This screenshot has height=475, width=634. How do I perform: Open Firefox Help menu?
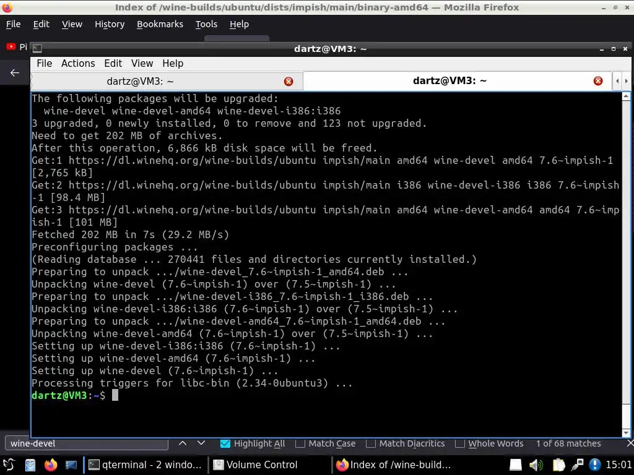239,24
